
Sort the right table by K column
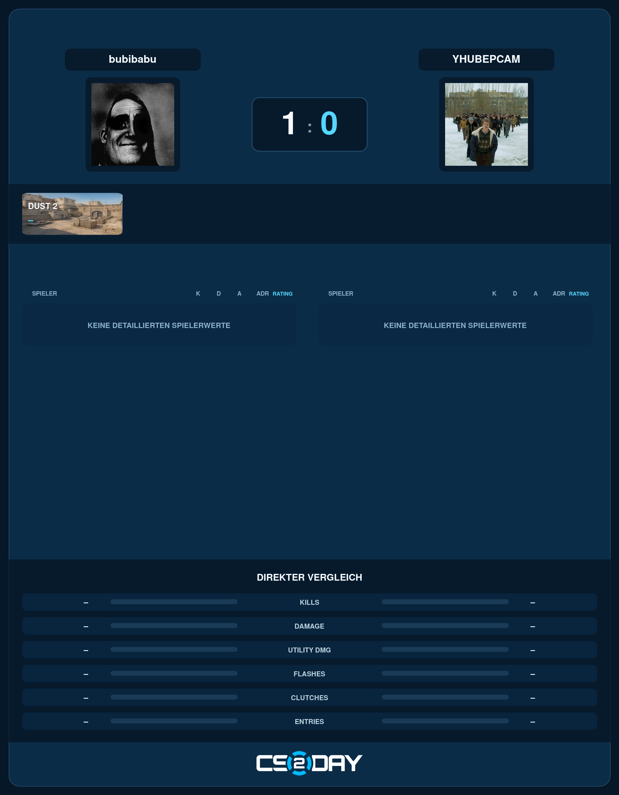(494, 294)
